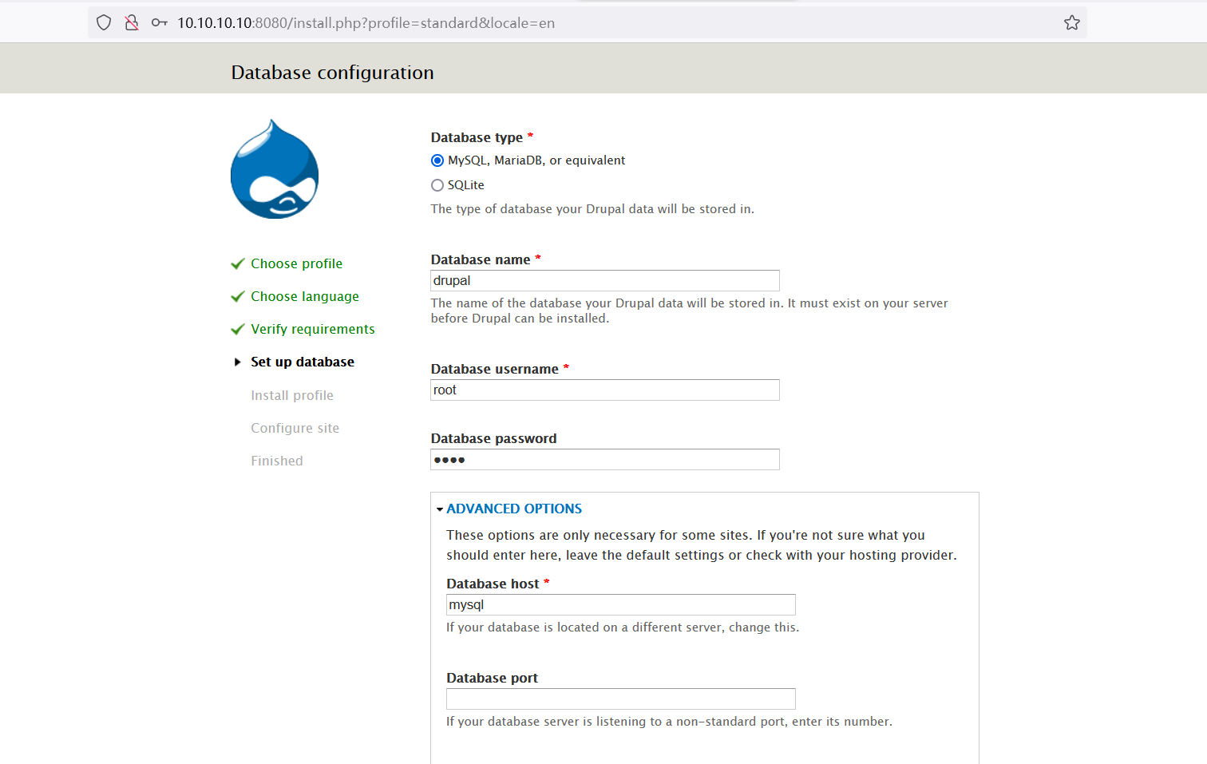Click the address bar URL text
The height and width of the screenshot is (764, 1207).
(366, 23)
